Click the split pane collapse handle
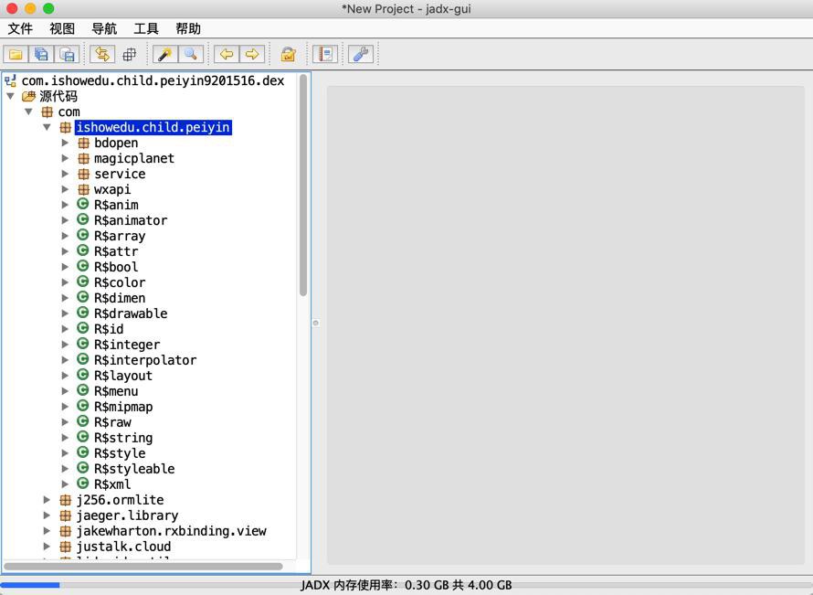 [x=316, y=323]
